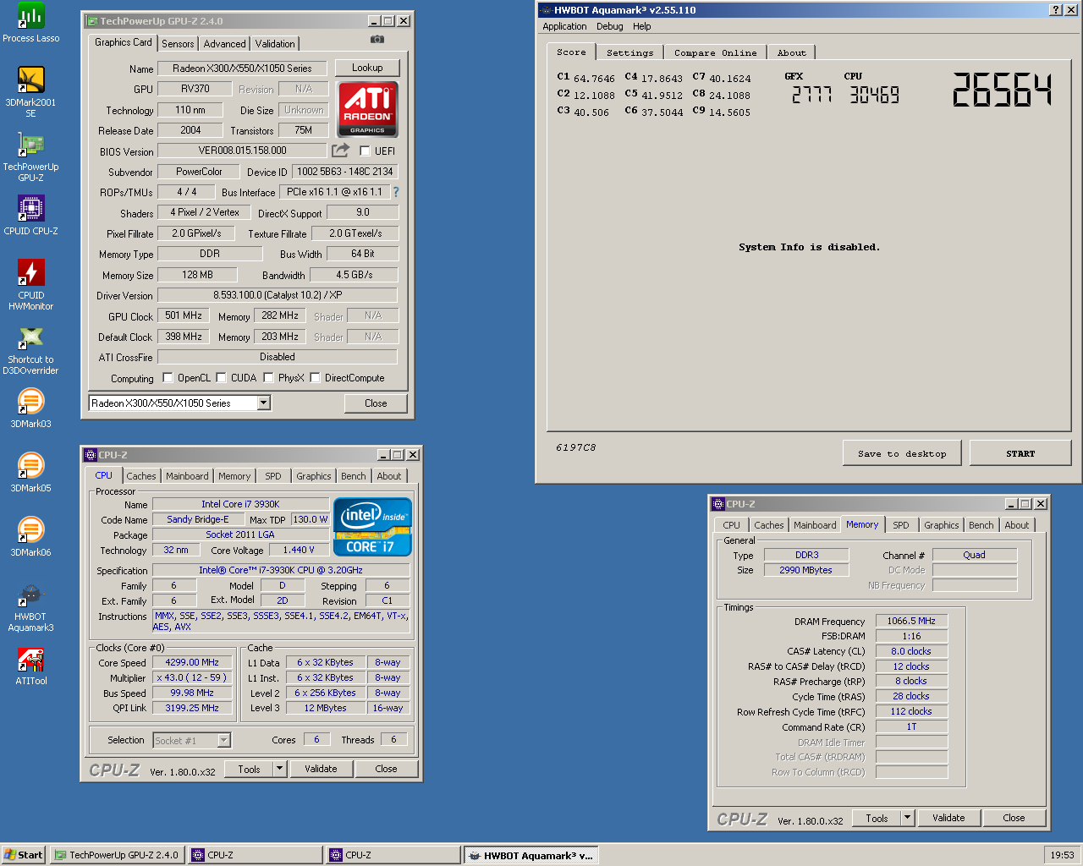Click Save to desktop in Aquamark
The width and height of the screenshot is (1083, 866).
tap(903, 453)
